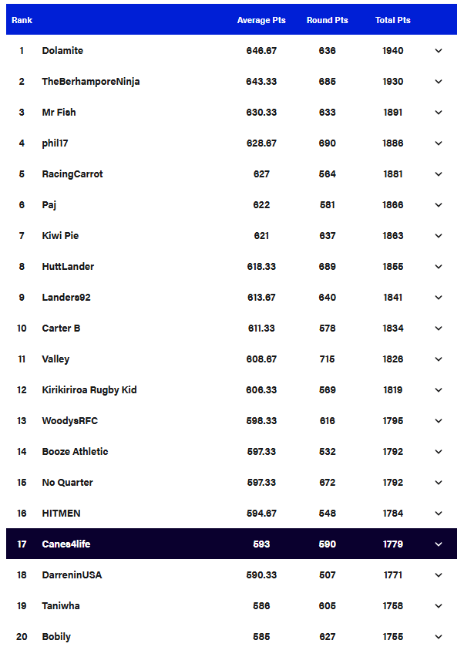Open the chevron on Valley's row
This screenshot has height=657, width=464.
[439, 359]
